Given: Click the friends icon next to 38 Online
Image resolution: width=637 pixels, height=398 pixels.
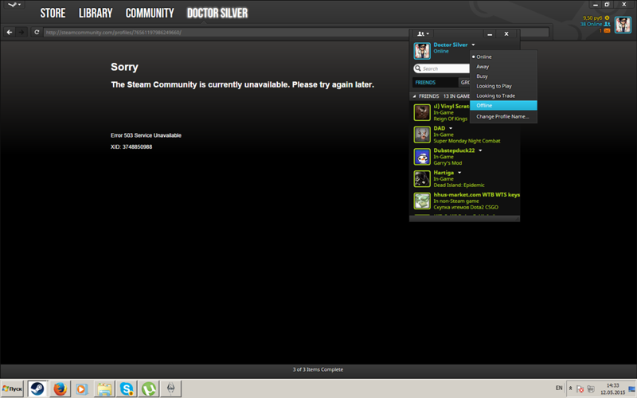Looking at the screenshot, I should pyautogui.click(x=607, y=25).
